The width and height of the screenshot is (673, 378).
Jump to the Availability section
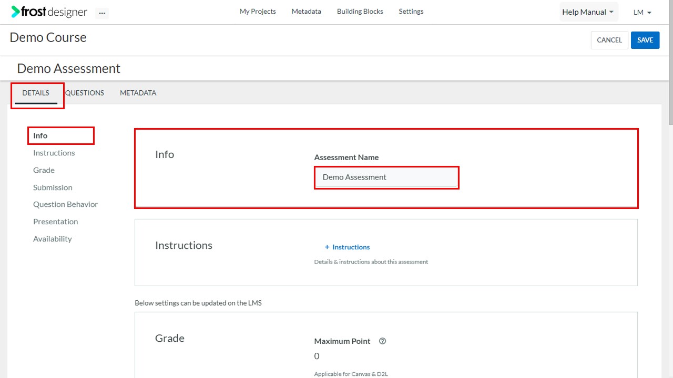click(52, 239)
